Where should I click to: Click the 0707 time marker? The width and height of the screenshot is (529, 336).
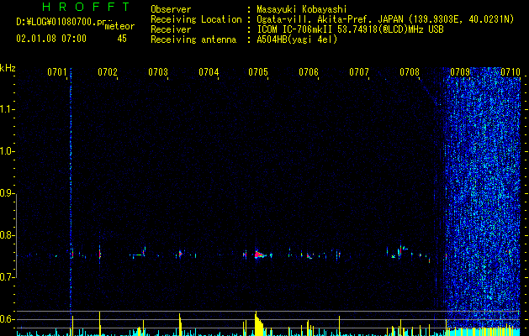pos(359,72)
